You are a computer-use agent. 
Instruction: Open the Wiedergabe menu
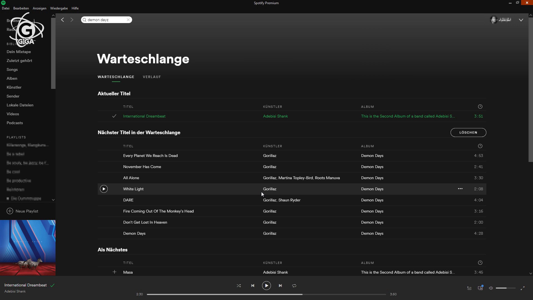(x=59, y=8)
